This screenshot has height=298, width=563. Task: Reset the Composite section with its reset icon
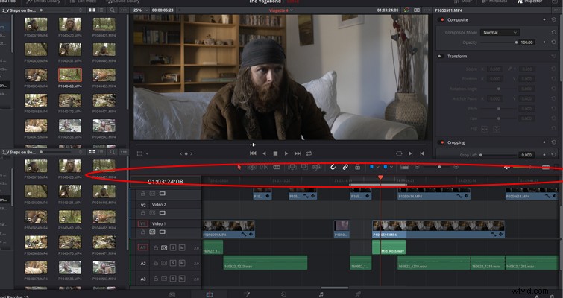point(553,19)
